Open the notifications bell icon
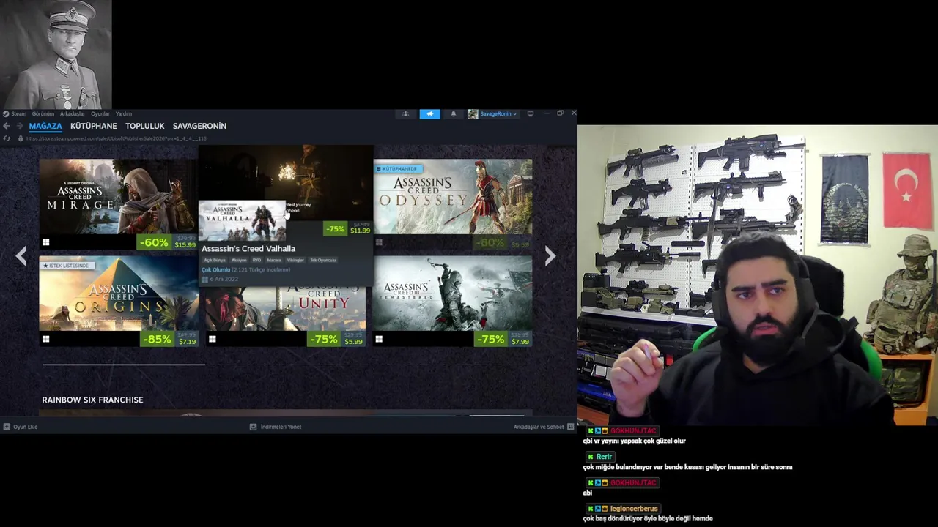This screenshot has height=527, width=938. coord(453,113)
